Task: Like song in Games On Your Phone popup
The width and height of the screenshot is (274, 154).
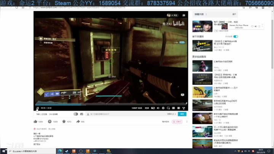Action: click(252, 26)
